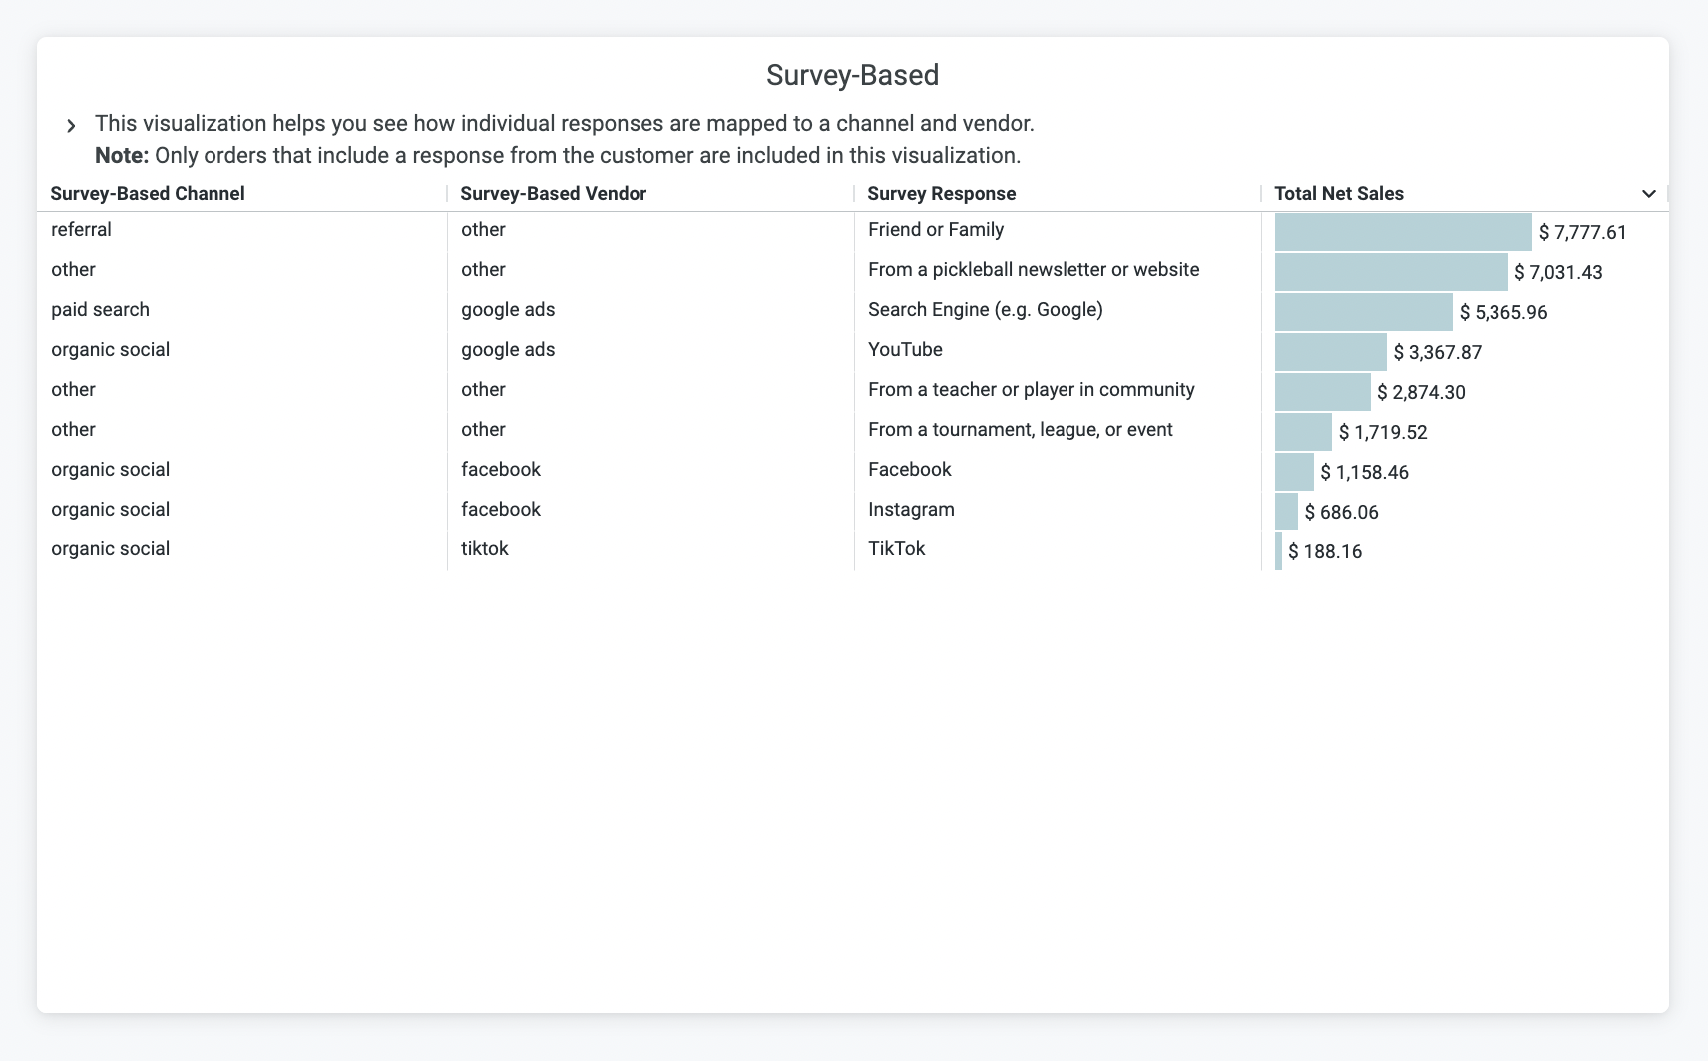Click the $ 7,777.61 sales value
Screen dimensions: 1708x1061
pos(1582,233)
